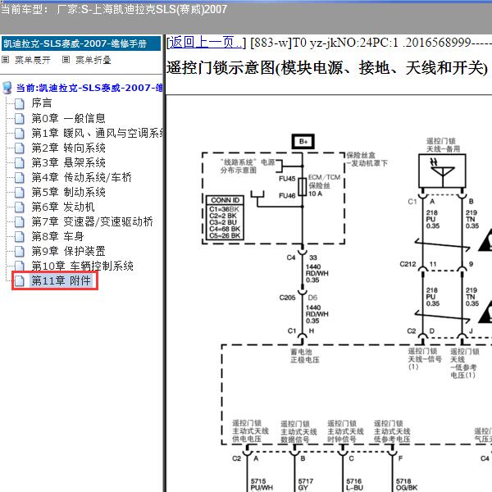Click the 遥控门锁主动式天线供电电压 label

(250, 431)
